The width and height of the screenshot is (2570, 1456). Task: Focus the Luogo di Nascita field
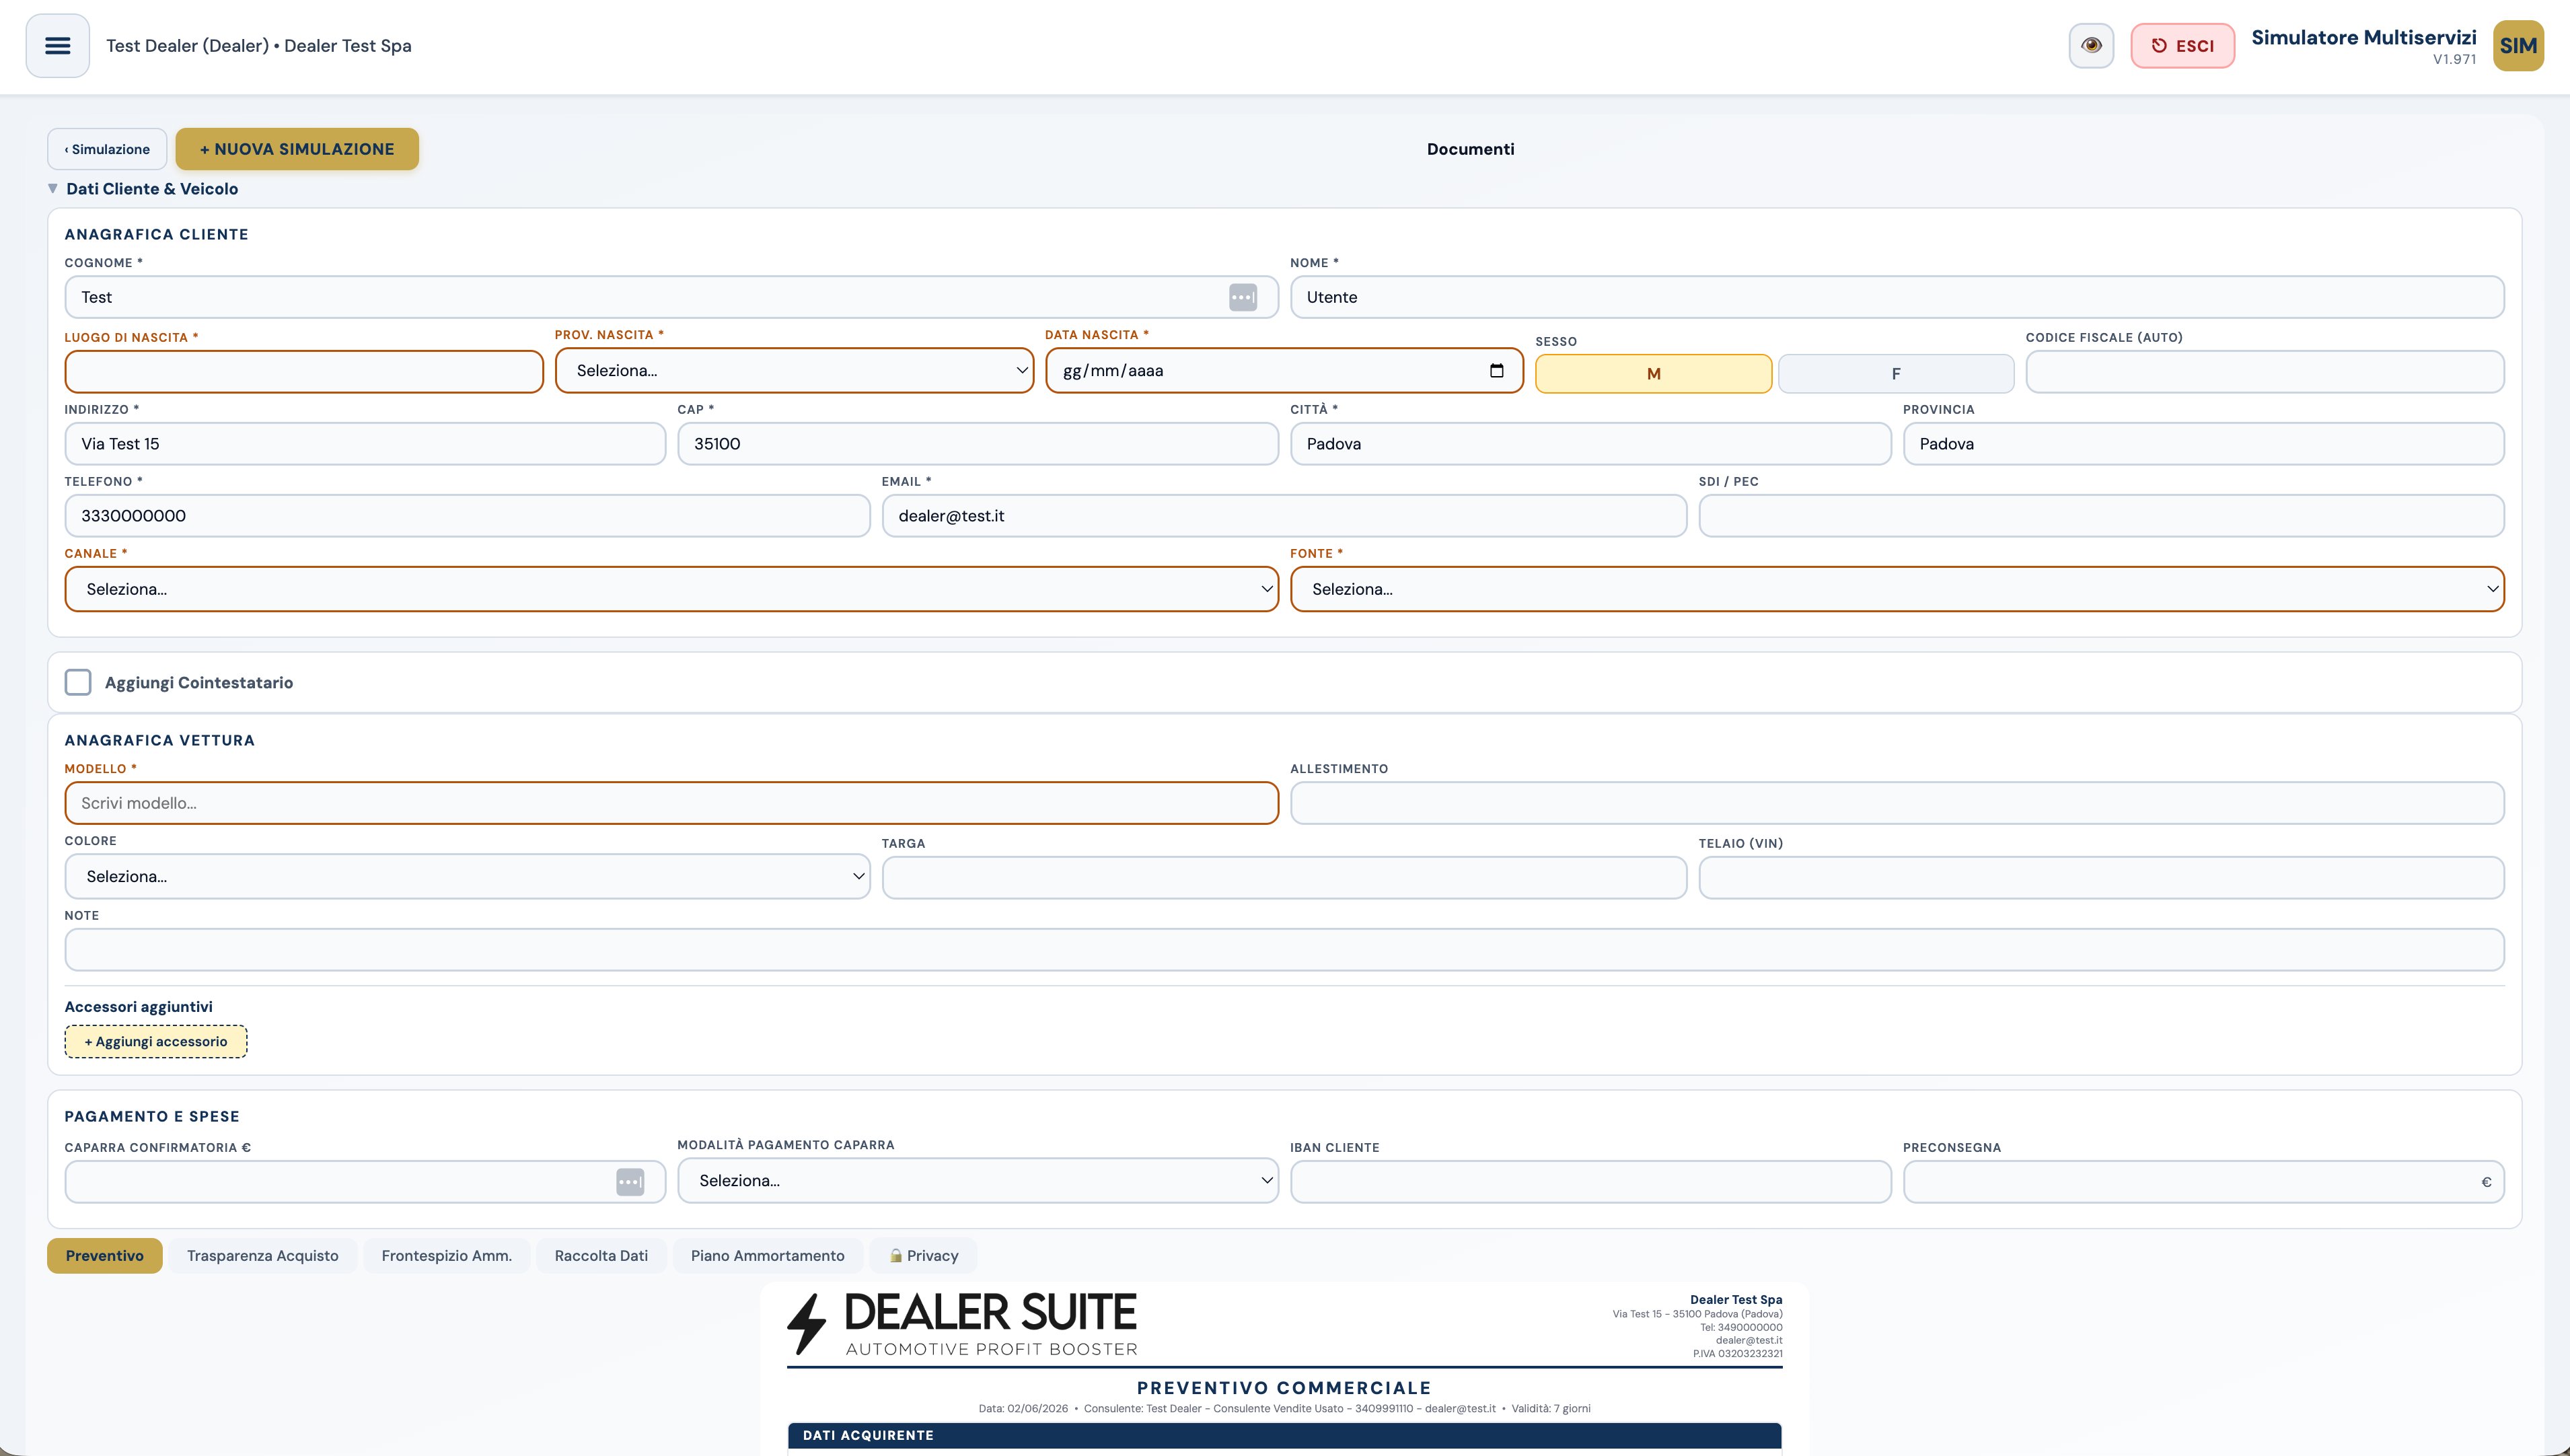point(304,372)
